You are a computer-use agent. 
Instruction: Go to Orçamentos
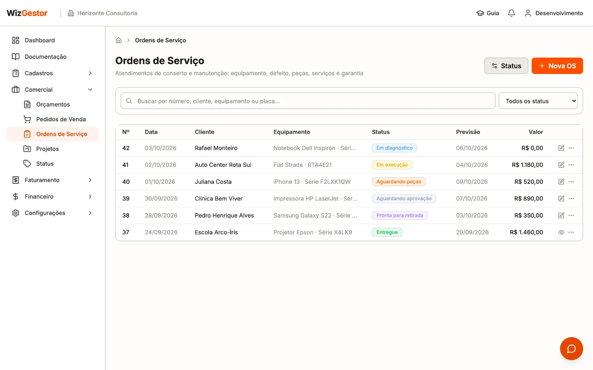click(x=52, y=104)
